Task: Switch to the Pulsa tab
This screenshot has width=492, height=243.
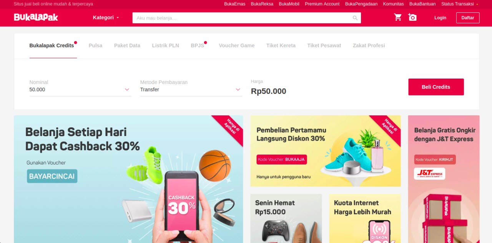Action: [95, 45]
